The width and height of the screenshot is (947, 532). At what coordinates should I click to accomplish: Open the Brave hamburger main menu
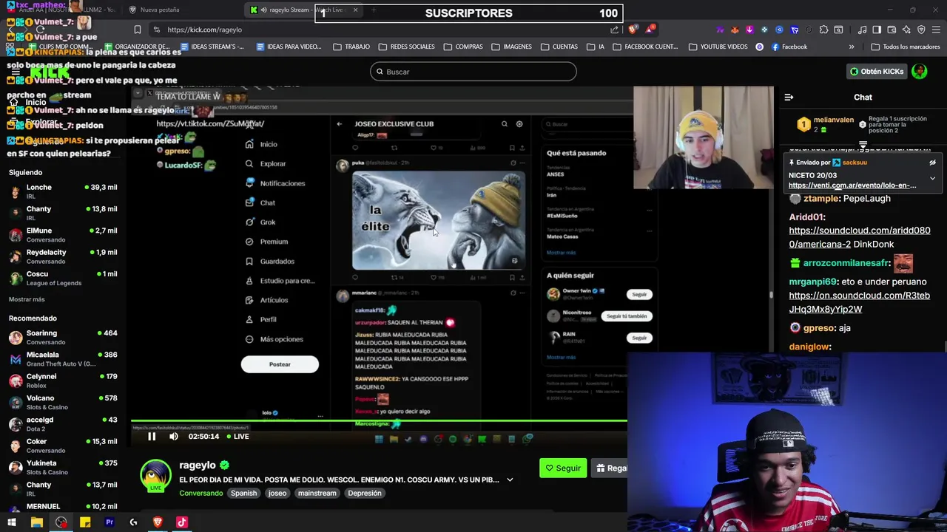pyautogui.click(x=935, y=30)
